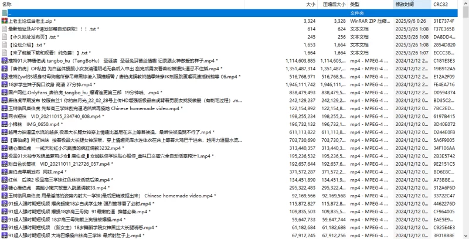Click the 压缩后大小 column header
This screenshot has height=239, width=469.
333,4
